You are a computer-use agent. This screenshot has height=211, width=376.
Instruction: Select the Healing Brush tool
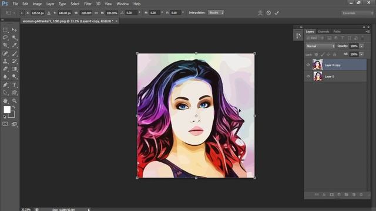click(5, 53)
